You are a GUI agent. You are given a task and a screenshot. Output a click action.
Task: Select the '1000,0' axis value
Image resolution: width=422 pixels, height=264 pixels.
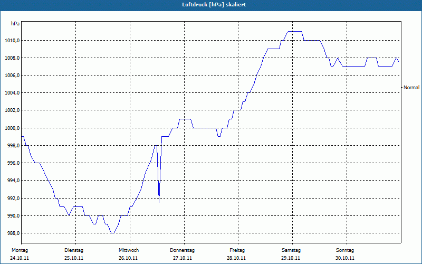pyautogui.click(x=12, y=128)
